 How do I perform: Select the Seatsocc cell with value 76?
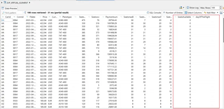98,20
